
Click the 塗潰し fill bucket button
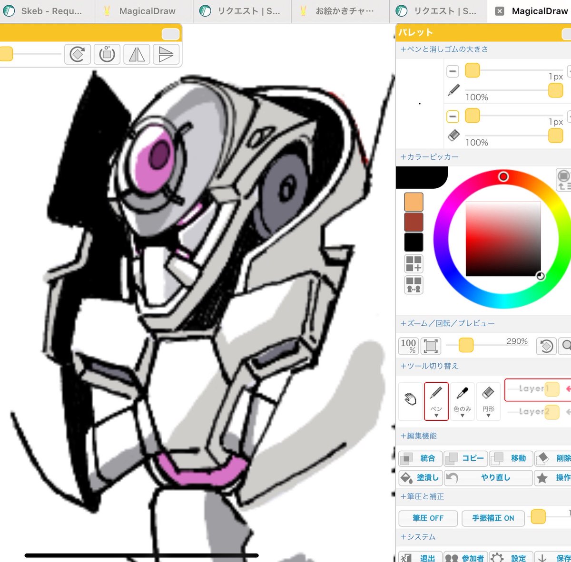pos(420,477)
